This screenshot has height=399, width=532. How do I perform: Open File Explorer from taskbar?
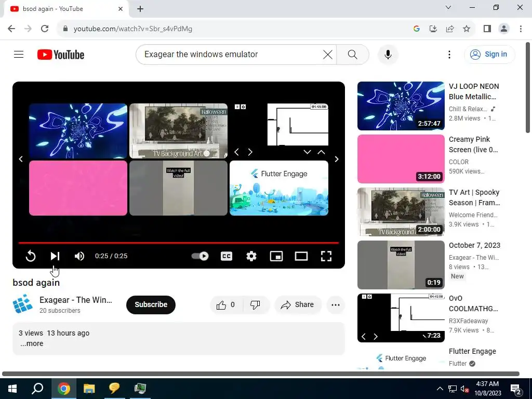coord(89,389)
